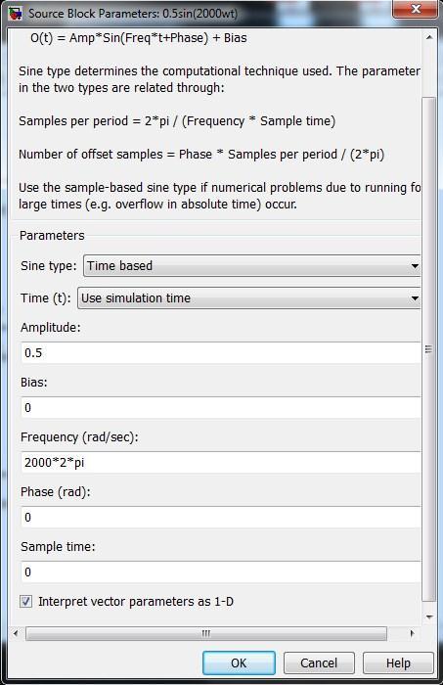
Task: Toggle Interpret vector parameters as 1-D checkbox
Action: (25, 602)
